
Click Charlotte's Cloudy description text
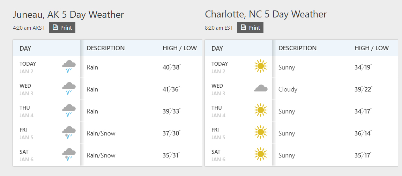(x=288, y=89)
